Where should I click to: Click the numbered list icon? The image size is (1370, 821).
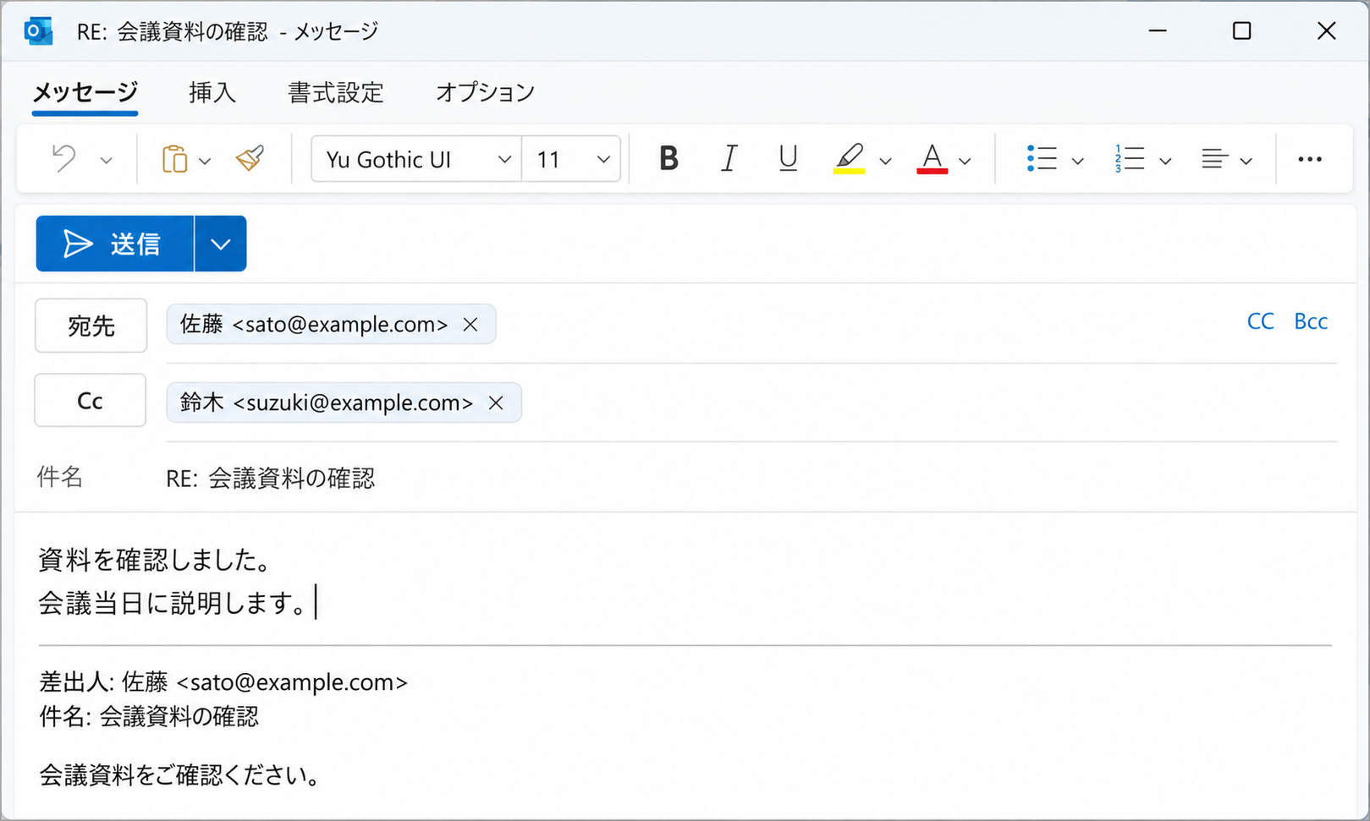(1130, 158)
